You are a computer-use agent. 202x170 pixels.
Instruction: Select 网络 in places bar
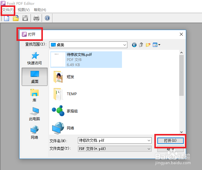[x=34, y=132]
